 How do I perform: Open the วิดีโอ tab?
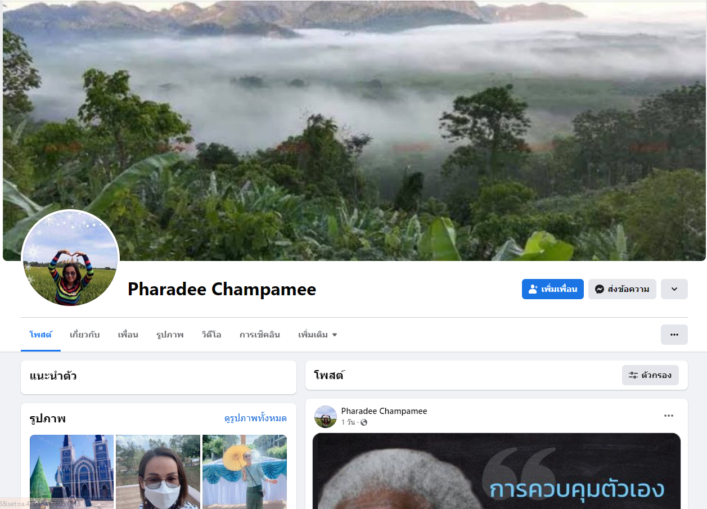point(211,335)
